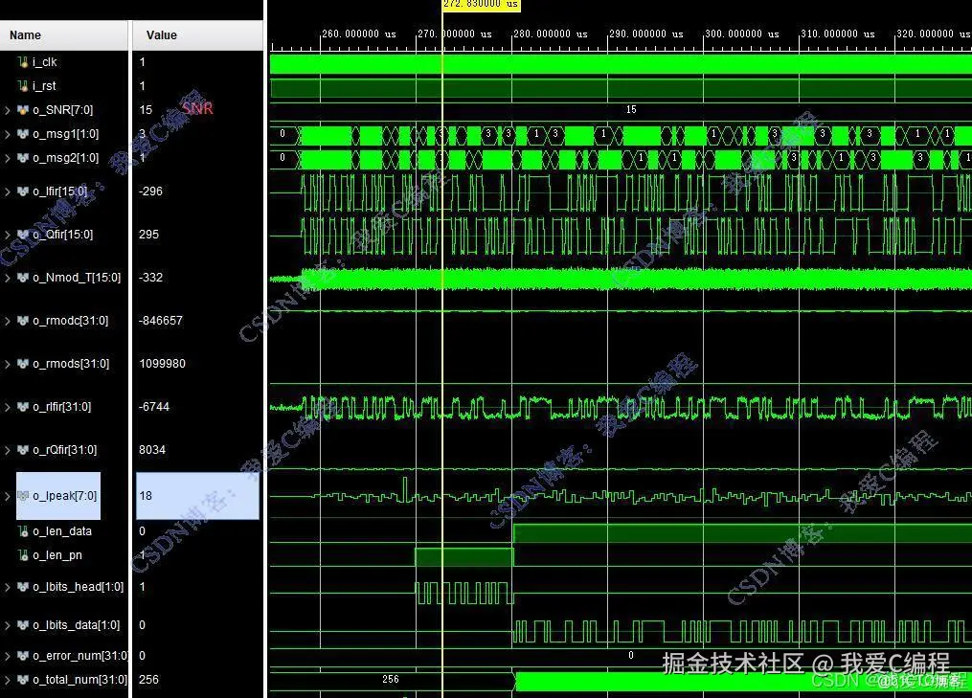Image resolution: width=972 pixels, height=698 pixels.
Task: Click the bus icon beside o_Qfir[15:0]
Action: (x=23, y=234)
